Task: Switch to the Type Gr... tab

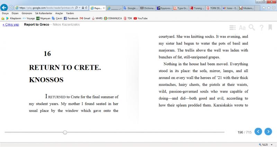Action: [x=181, y=8]
